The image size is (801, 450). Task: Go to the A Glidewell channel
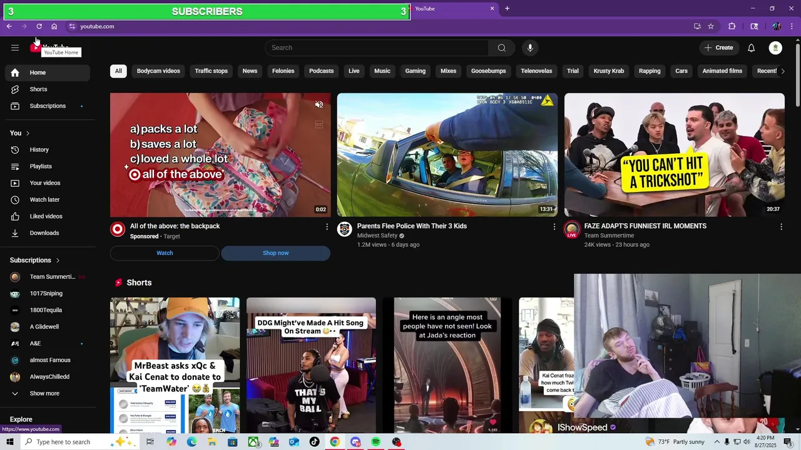tap(48, 327)
